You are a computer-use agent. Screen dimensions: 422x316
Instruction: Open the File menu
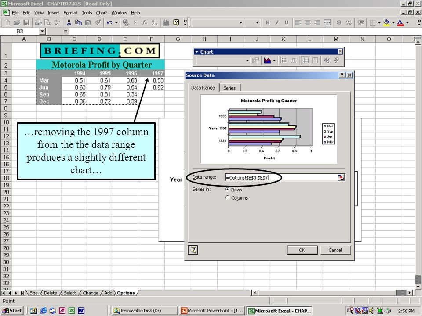click(15, 13)
